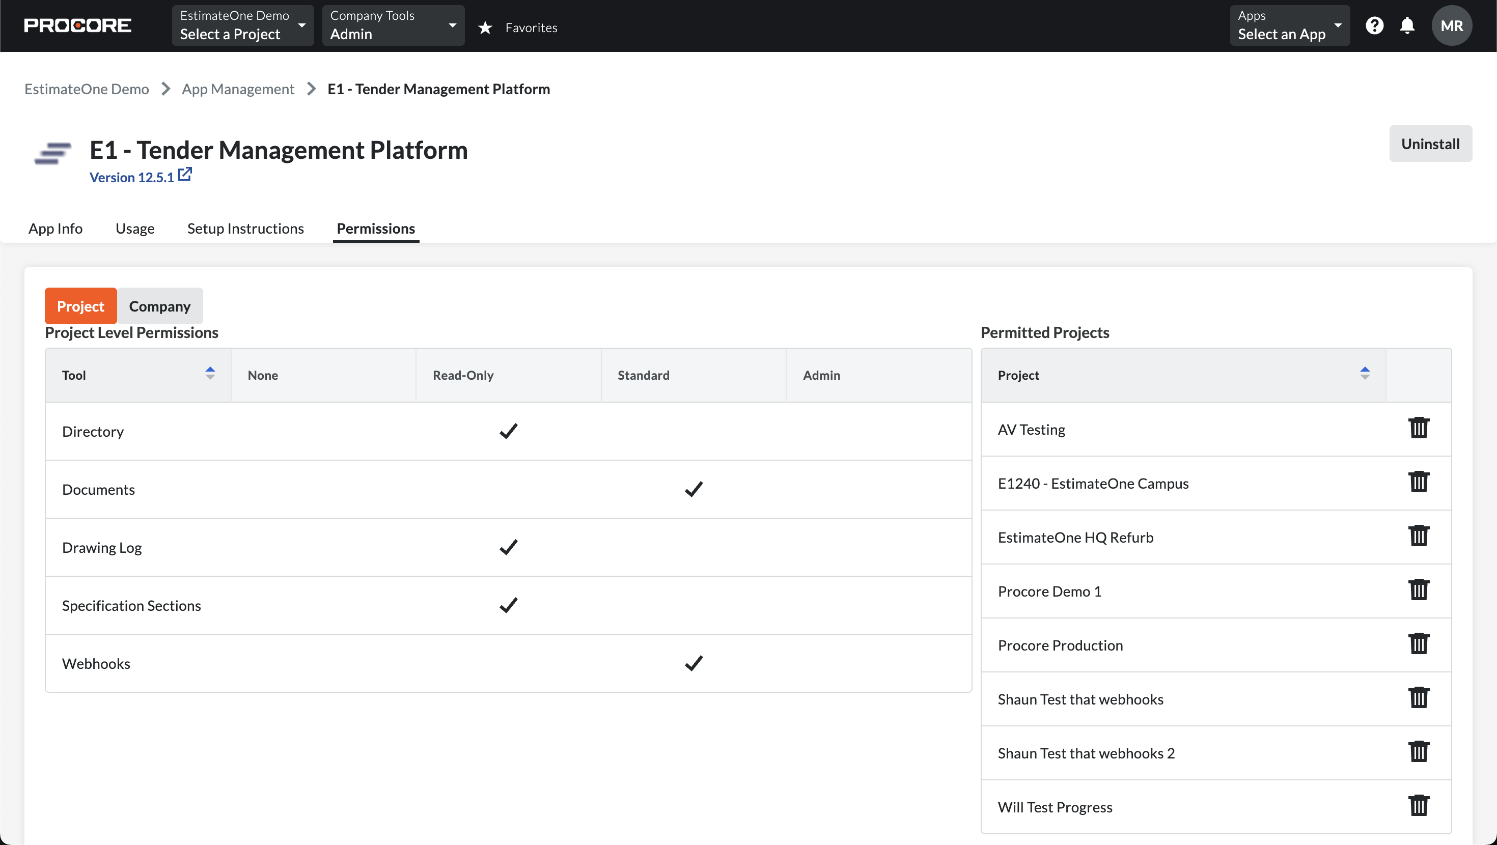
Task: Select the Project permissions toggle
Action: click(81, 306)
